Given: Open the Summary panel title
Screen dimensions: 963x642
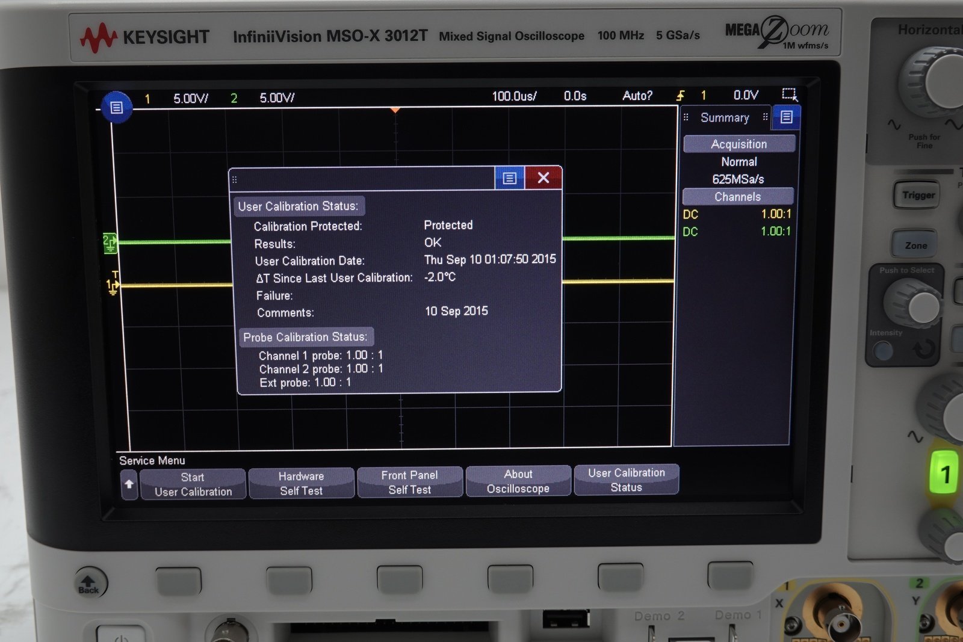Looking at the screenshot, I should 725,117.
